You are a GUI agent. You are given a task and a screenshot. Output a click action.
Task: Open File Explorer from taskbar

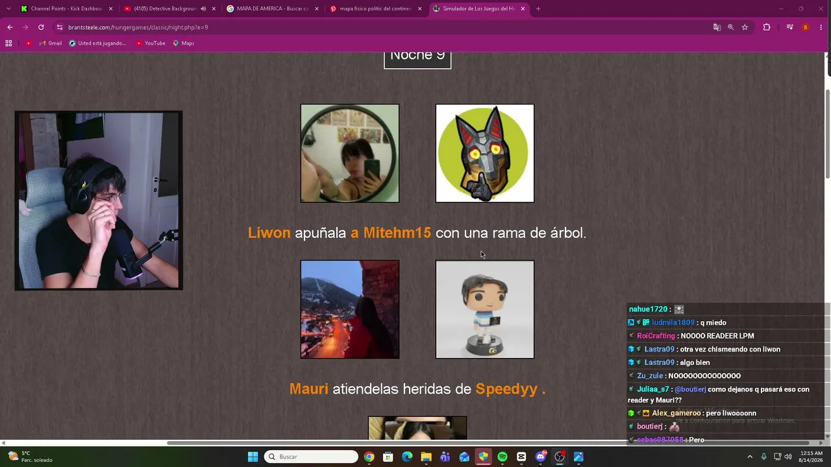tap(426, 457)
